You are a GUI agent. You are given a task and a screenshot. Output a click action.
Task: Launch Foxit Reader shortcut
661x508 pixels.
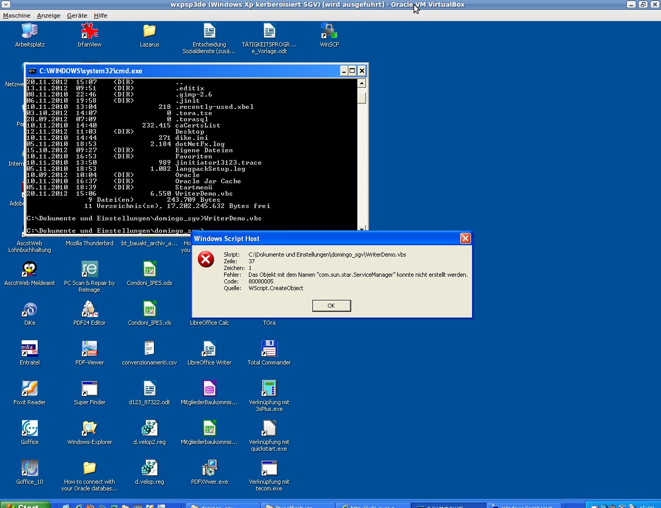pyautogui.click(x=29, y=389)
